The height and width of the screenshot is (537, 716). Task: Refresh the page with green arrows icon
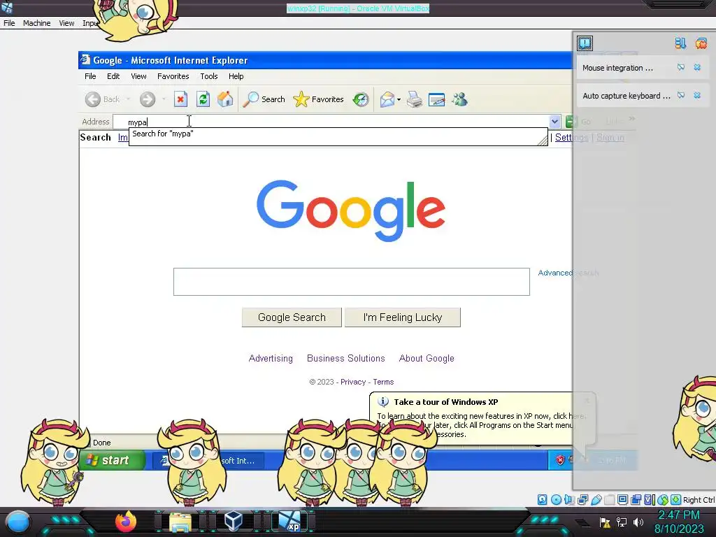(x=203, y=99)
